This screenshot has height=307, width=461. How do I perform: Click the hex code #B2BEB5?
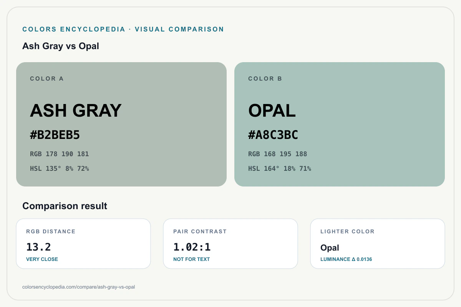point(55,135)
